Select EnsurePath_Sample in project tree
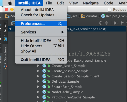The width and height of the screenshot is (127, 102). [x=67, y=87]
